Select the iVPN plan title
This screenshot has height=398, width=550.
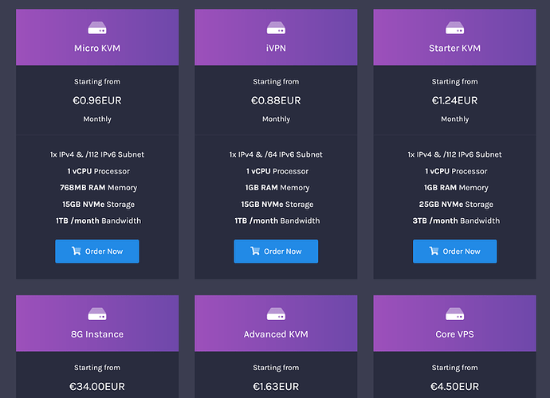[x=276, y=48]
